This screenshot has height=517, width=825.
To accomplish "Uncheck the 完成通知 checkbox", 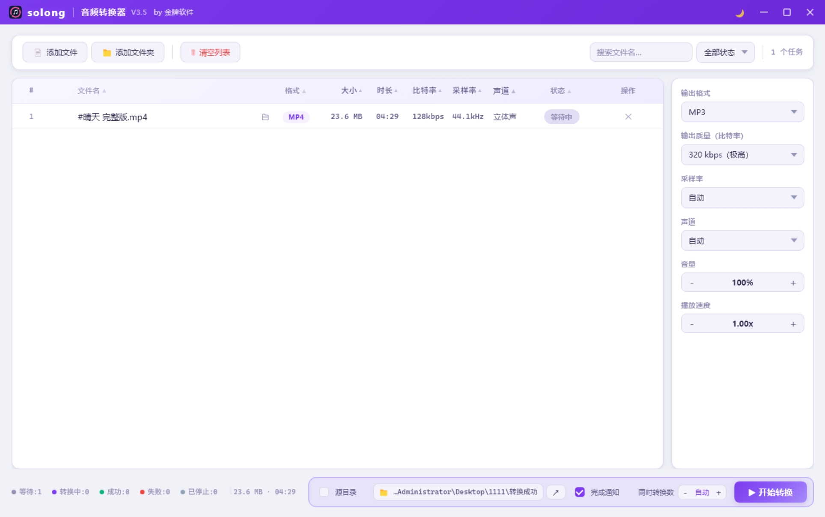I will (x=580, y=492).
